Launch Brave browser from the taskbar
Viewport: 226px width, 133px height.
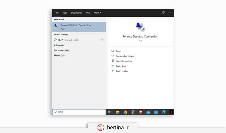click(x=140, y=112)
